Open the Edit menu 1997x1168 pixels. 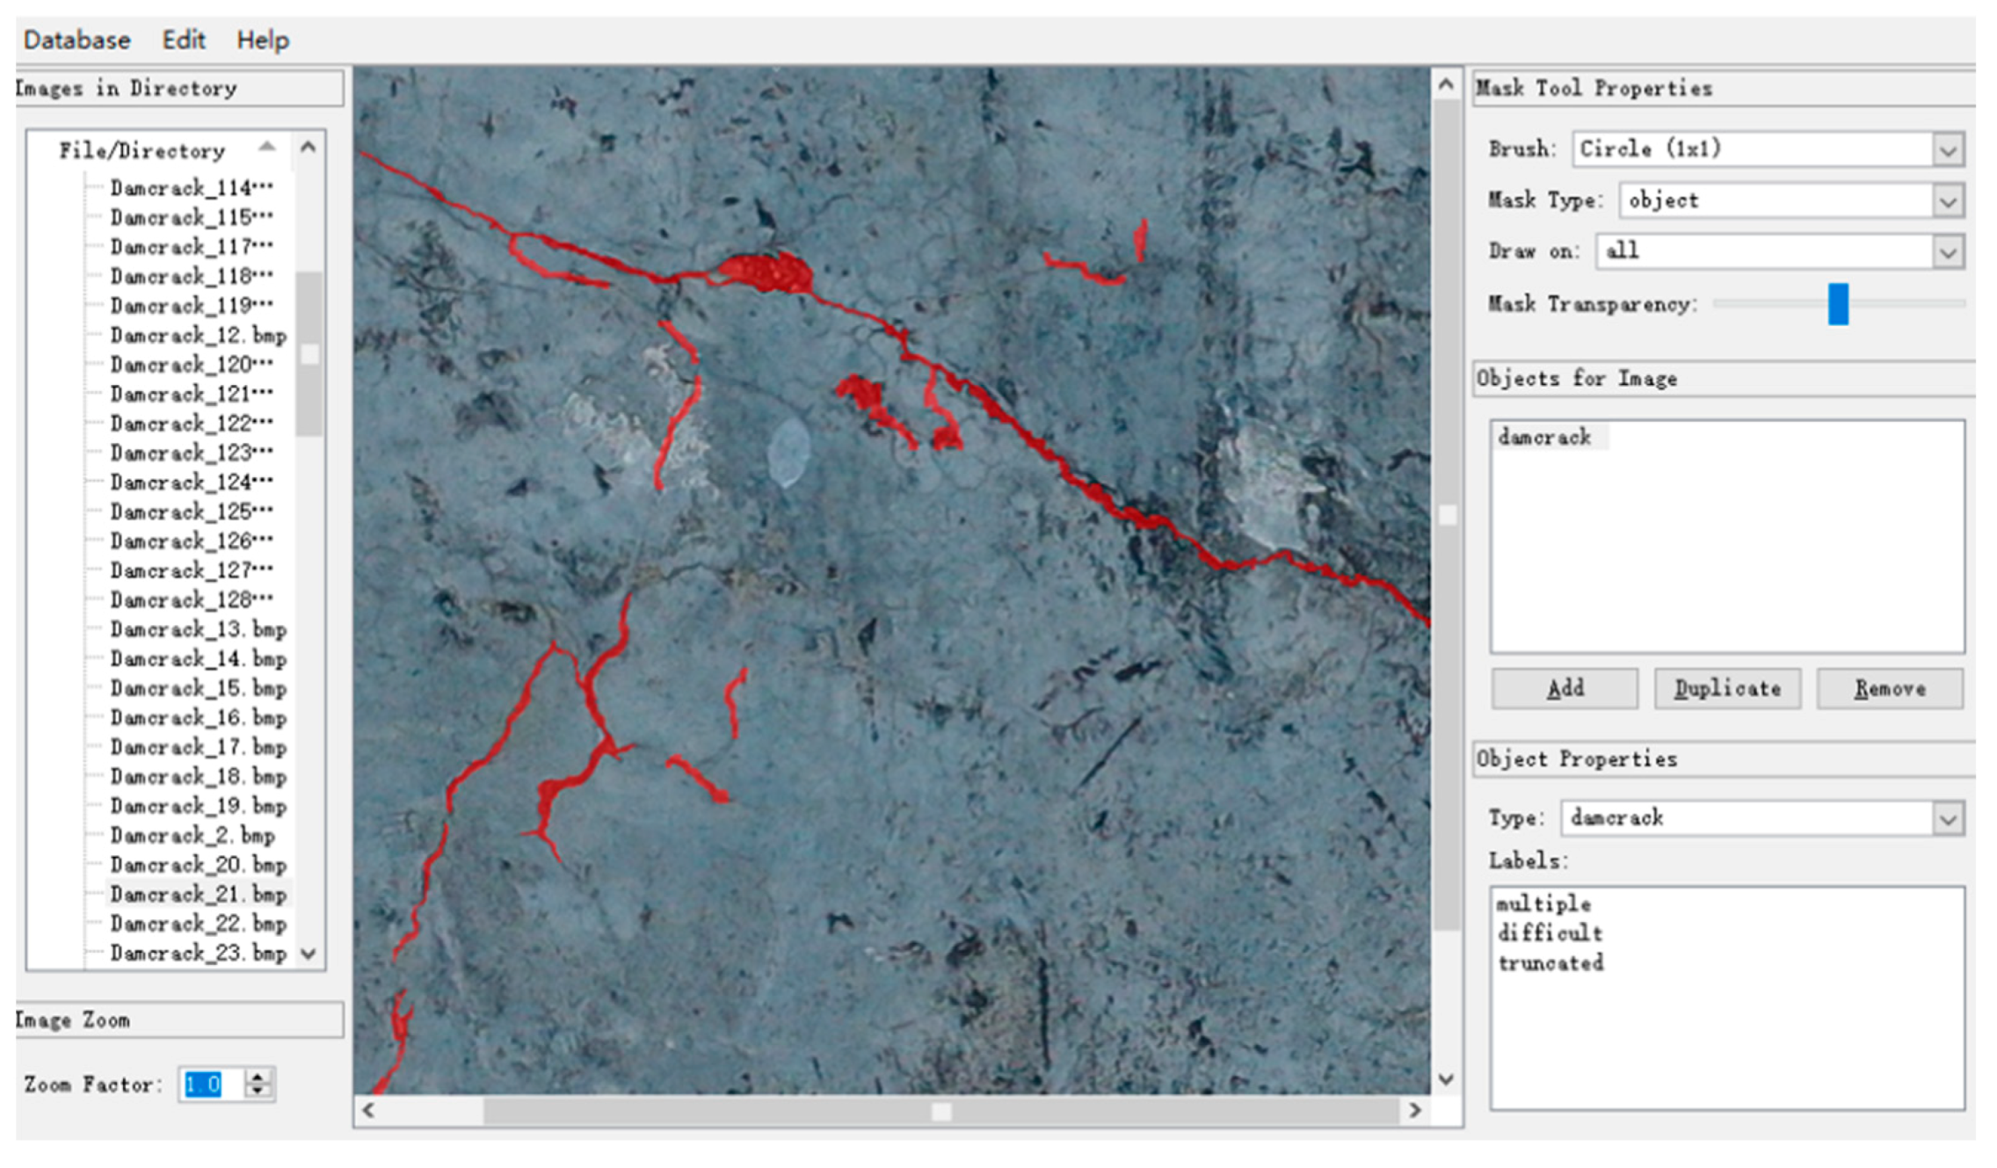point(183,40)
